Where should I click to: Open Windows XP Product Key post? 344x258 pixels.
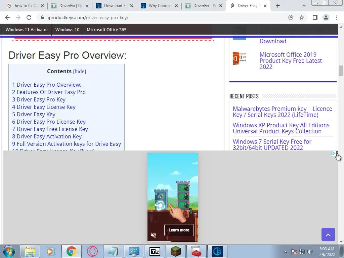(281, 128)
